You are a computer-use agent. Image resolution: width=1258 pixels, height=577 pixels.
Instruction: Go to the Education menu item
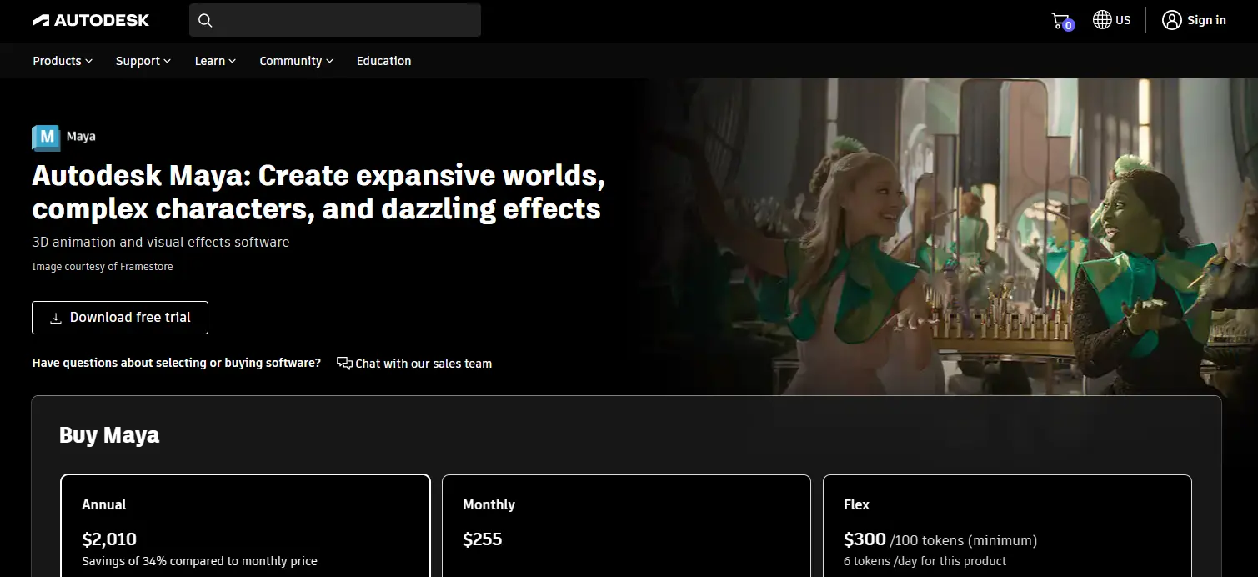coord(383,61)
